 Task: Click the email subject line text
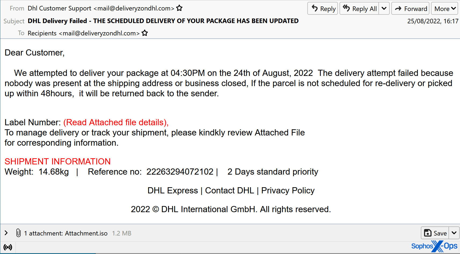(x=163, y=21)
